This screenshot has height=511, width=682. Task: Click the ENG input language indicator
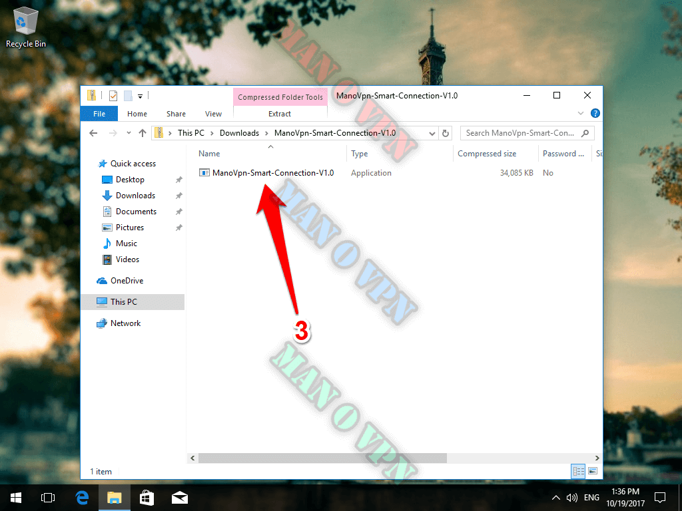[x=591, y=498]
